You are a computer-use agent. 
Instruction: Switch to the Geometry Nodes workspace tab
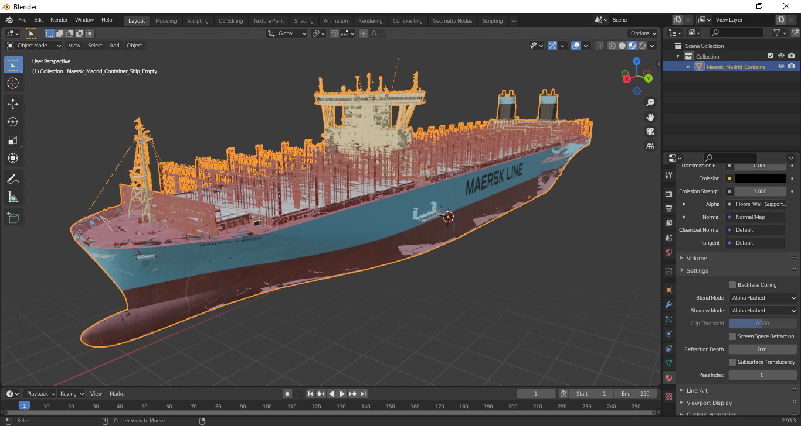pos(452,21)
